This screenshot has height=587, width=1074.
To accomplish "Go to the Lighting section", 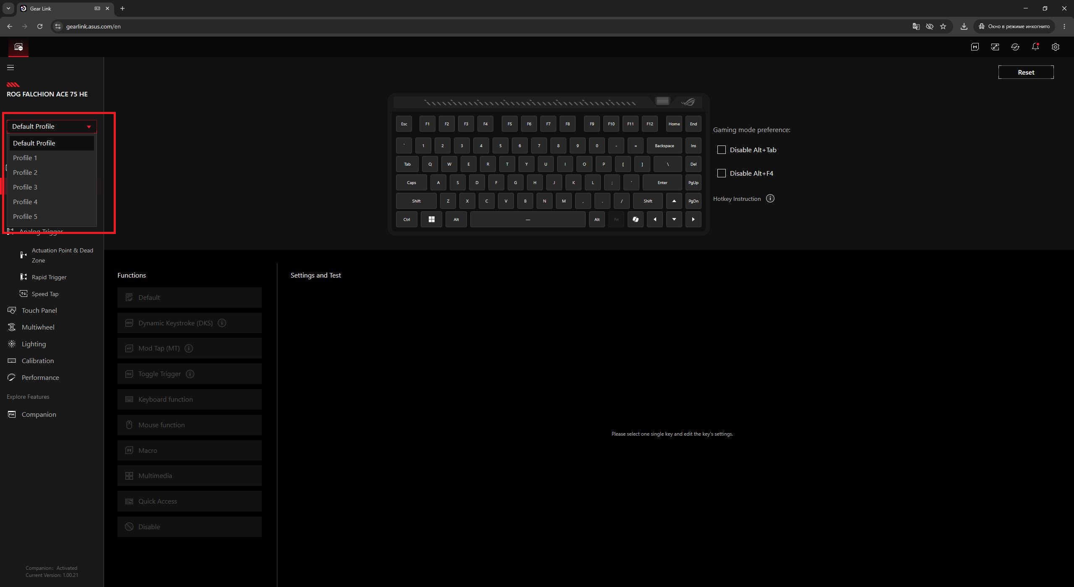I will (34, 344).
